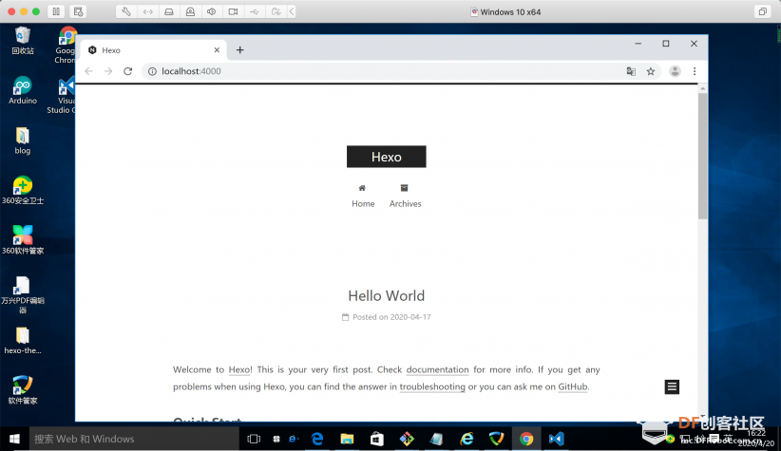781x451 pixels.
Task: Open 360 browser shield icon in taskbar
Action: pos(497,439)
